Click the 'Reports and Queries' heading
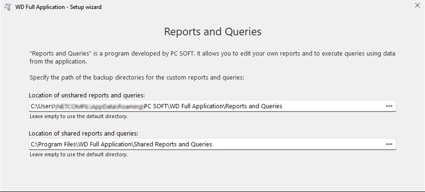This screenshot has height=192, width=425. [x=213, y=32]
